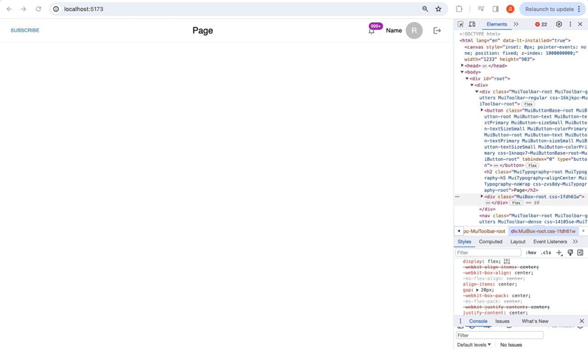This screenshot has width=588, height=350.
Task: Click the gray R avatar on the page
Action: 414,31
